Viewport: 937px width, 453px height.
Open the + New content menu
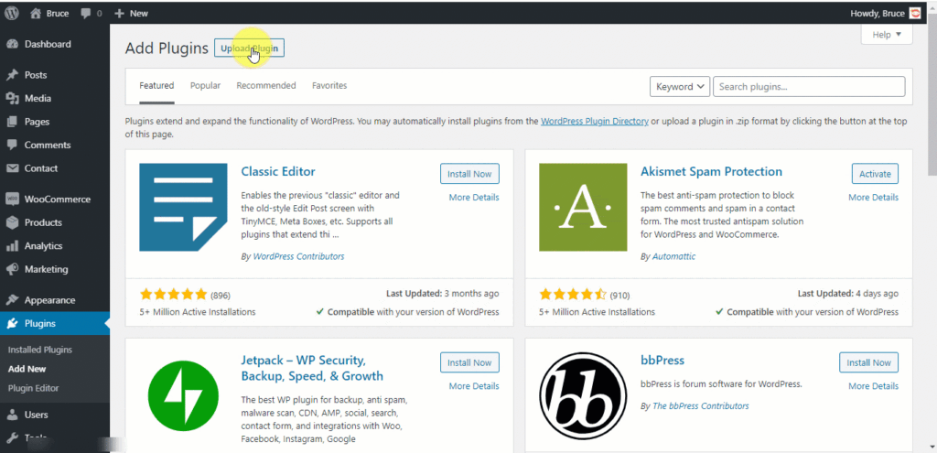click(131, 13)
